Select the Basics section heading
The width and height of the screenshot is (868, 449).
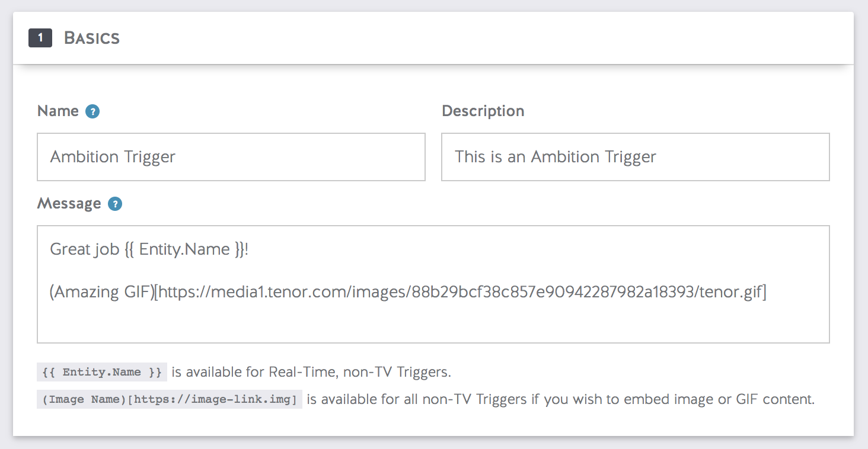92,38
